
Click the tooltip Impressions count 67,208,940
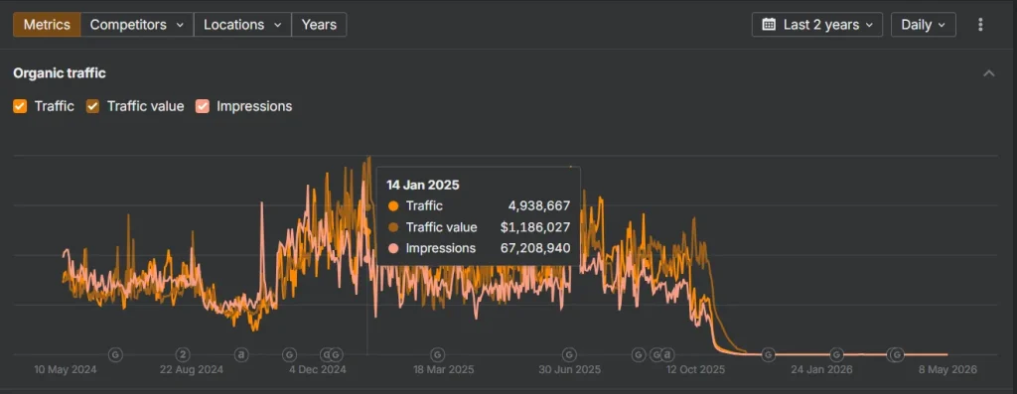coord(535,248)
